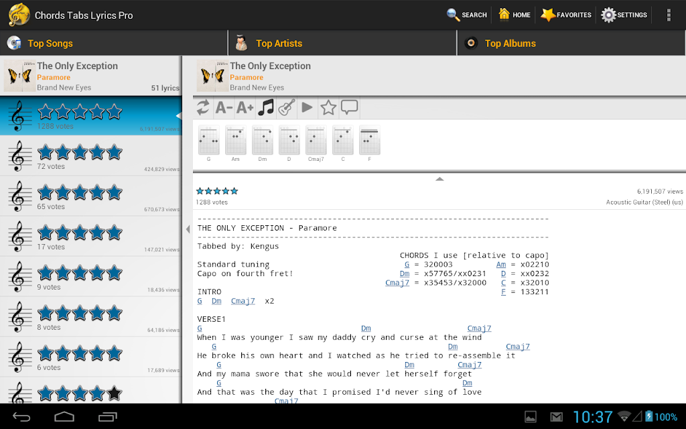Open Favorites in the top bar
This screenshot has width=686, height=429.
(565, 15)
